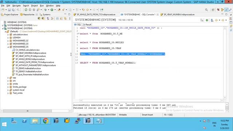The image size is (233, 131).
Task: Open the Project menu
Action: 35,6
